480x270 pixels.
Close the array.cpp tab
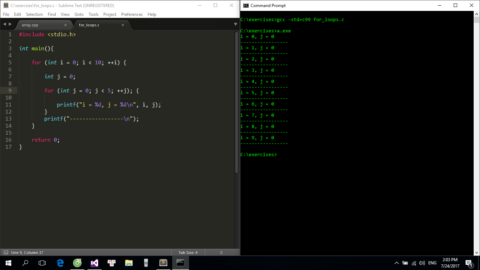(x=65, y=25)
